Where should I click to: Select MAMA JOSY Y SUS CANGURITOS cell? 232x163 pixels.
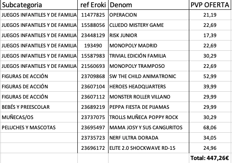coord(149,128)
